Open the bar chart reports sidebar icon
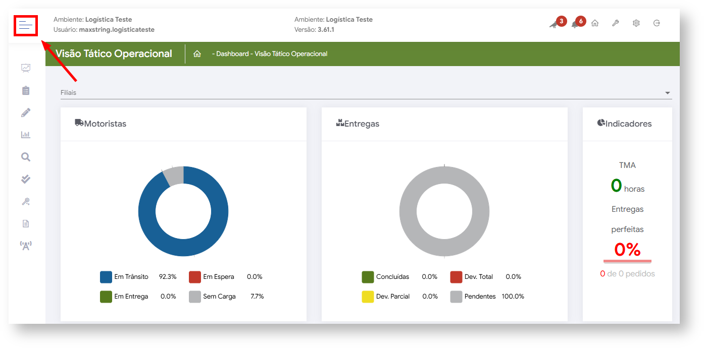The width and height of the screenshot is (704, 348). pyautogui.click(x=26, y=135)
